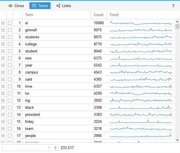Check the box for 'grinnell'
The image size is (180, 153).
(10, 30)
